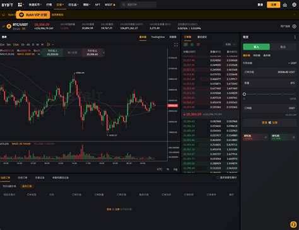Click market buy button 20,310.00
This screenshot has height=230, width=299.
coord(52,52)
